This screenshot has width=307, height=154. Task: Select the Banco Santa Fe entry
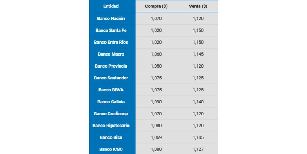[111, 30]
